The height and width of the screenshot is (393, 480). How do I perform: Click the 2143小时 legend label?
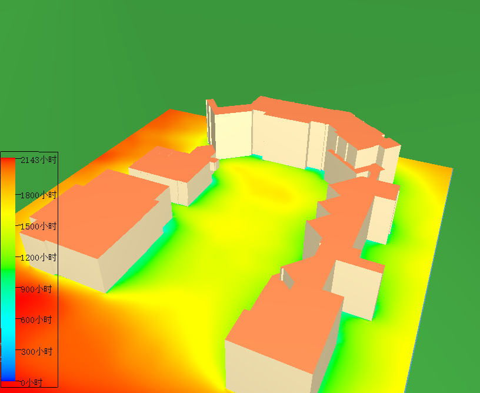39,160
